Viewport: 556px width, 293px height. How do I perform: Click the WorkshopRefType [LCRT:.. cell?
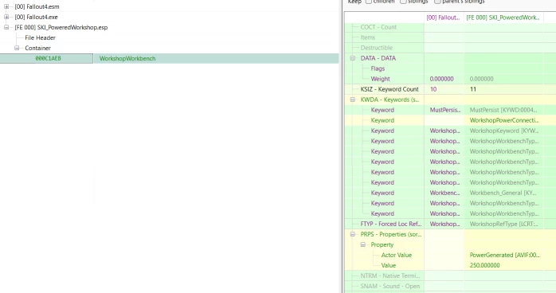tap(504, 224)
